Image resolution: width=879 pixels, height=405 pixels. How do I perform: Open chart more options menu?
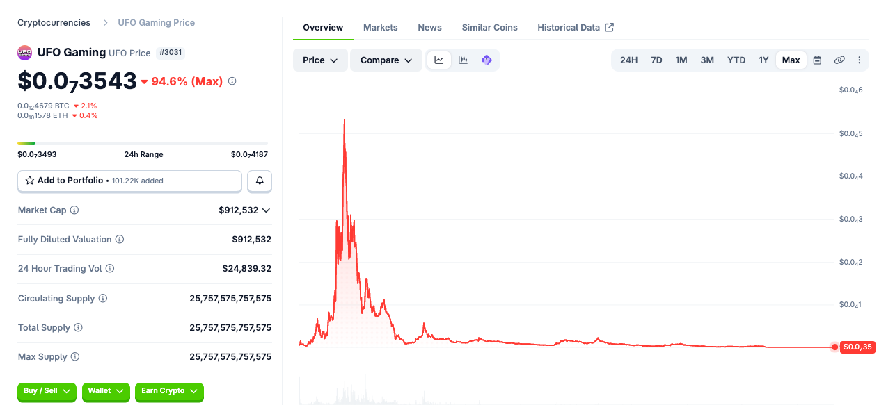pos(860,60)
